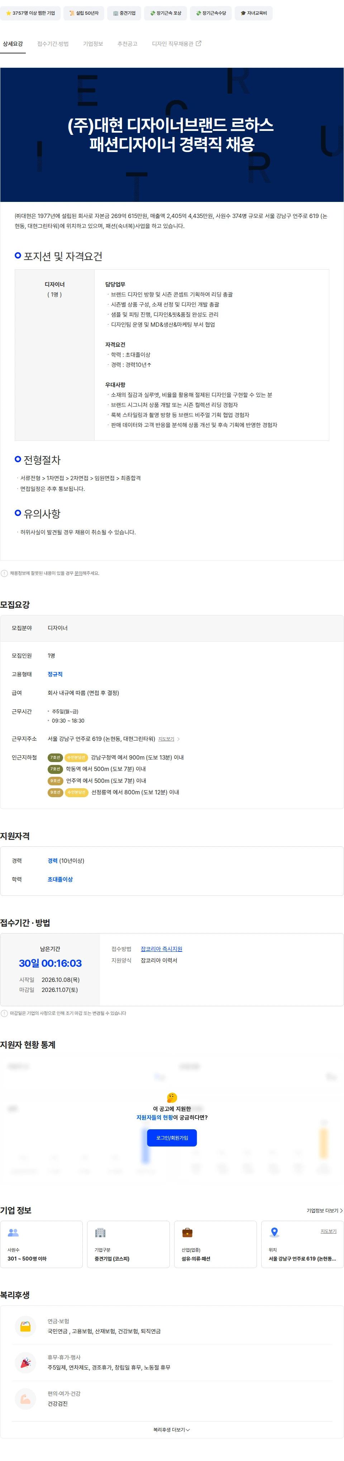
Task: Click 회사 내규에 따름 salary text
Action: [x=83, y=692]
